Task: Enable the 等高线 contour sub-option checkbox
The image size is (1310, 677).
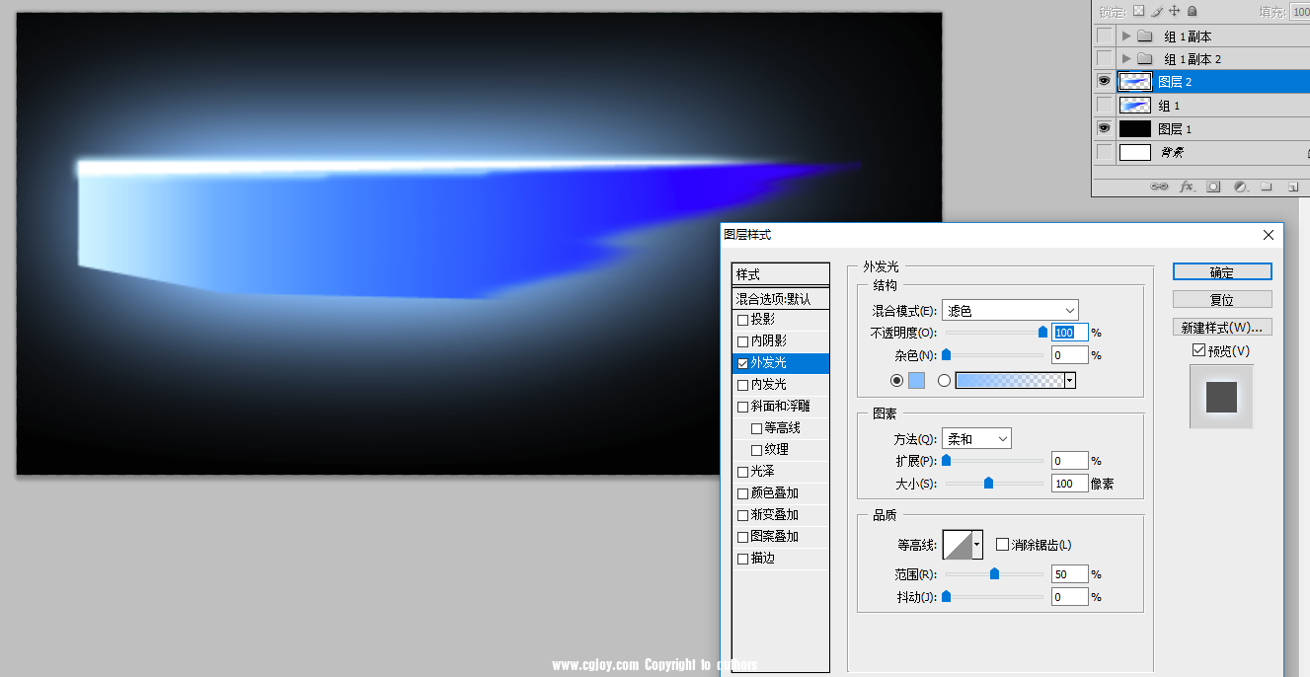Action: (x=756, y=428)
